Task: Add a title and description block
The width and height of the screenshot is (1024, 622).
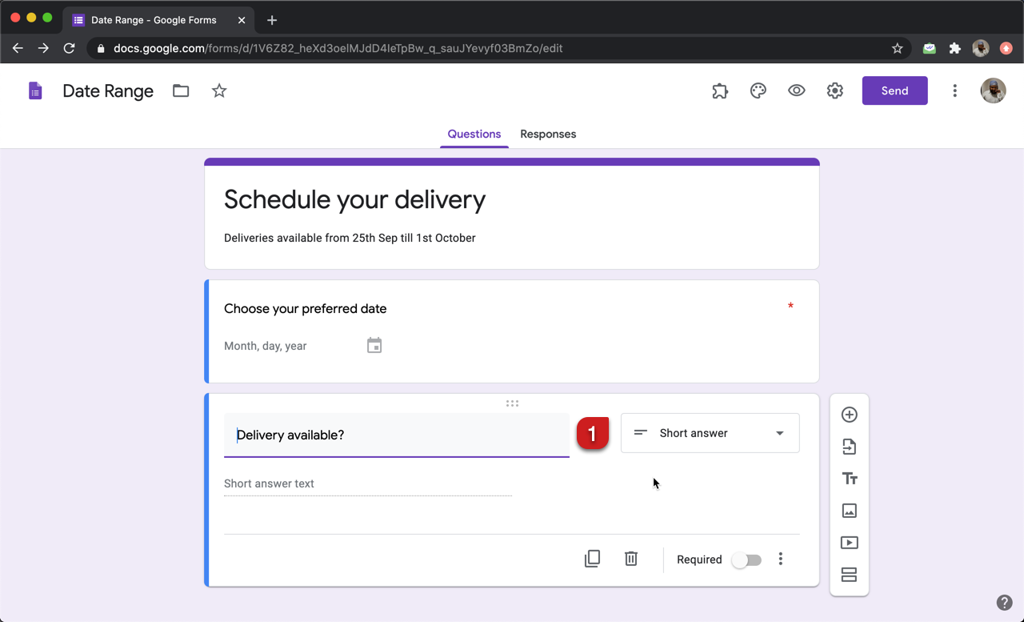Action: click(x=850, y=479)
